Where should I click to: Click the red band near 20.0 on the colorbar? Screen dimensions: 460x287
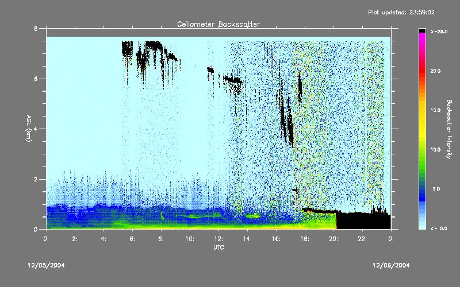[422, 72]
